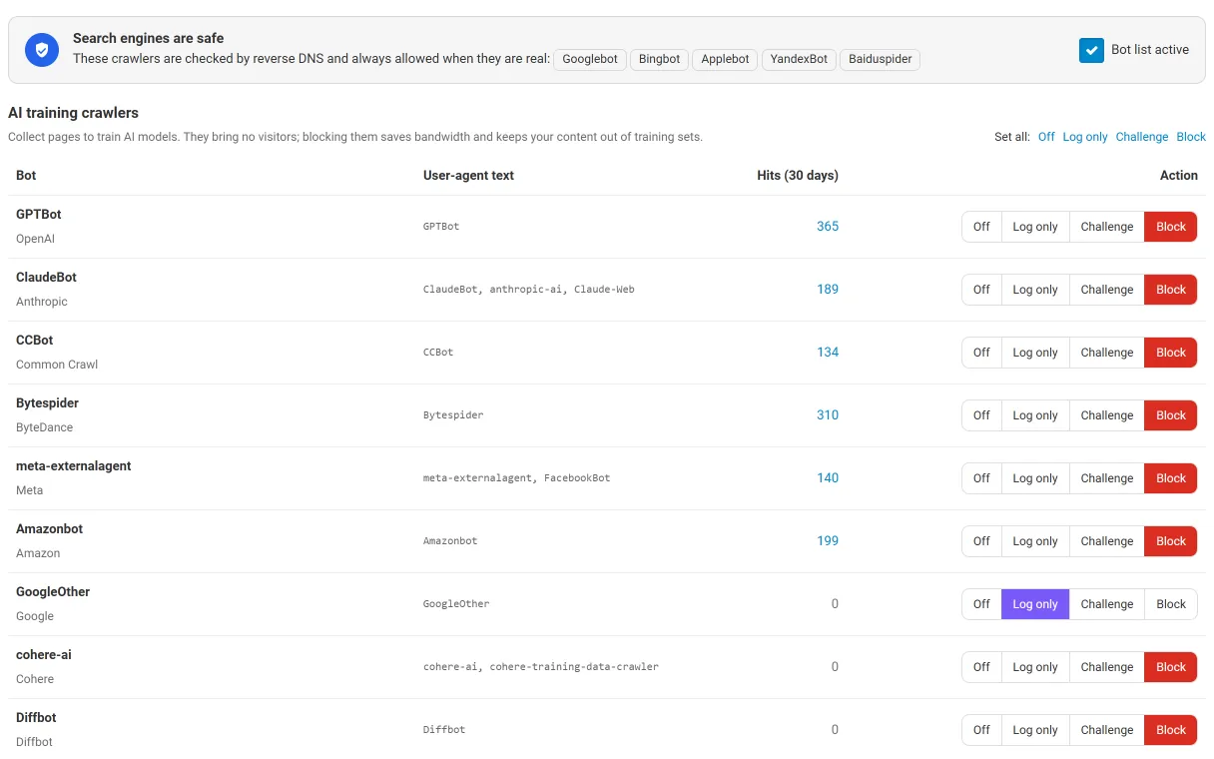Open ClaudeBot's 189 hits count
This screenshot has height=759, width=1214.
[x=828, y=290]
